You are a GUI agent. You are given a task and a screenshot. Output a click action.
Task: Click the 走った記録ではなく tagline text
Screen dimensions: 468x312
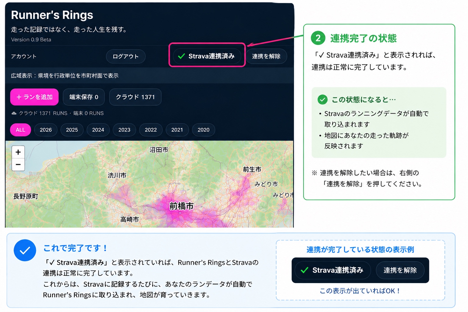coord(69,30)
